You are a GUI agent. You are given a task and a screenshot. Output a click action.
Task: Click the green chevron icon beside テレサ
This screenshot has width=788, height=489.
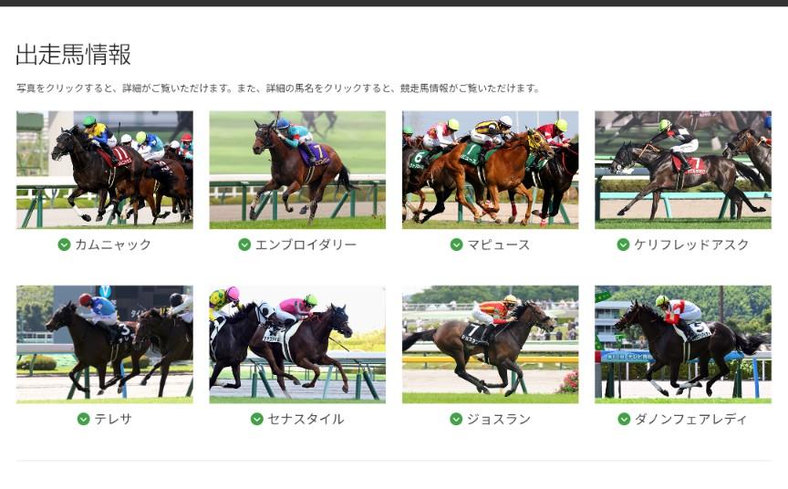click(83, 419)
